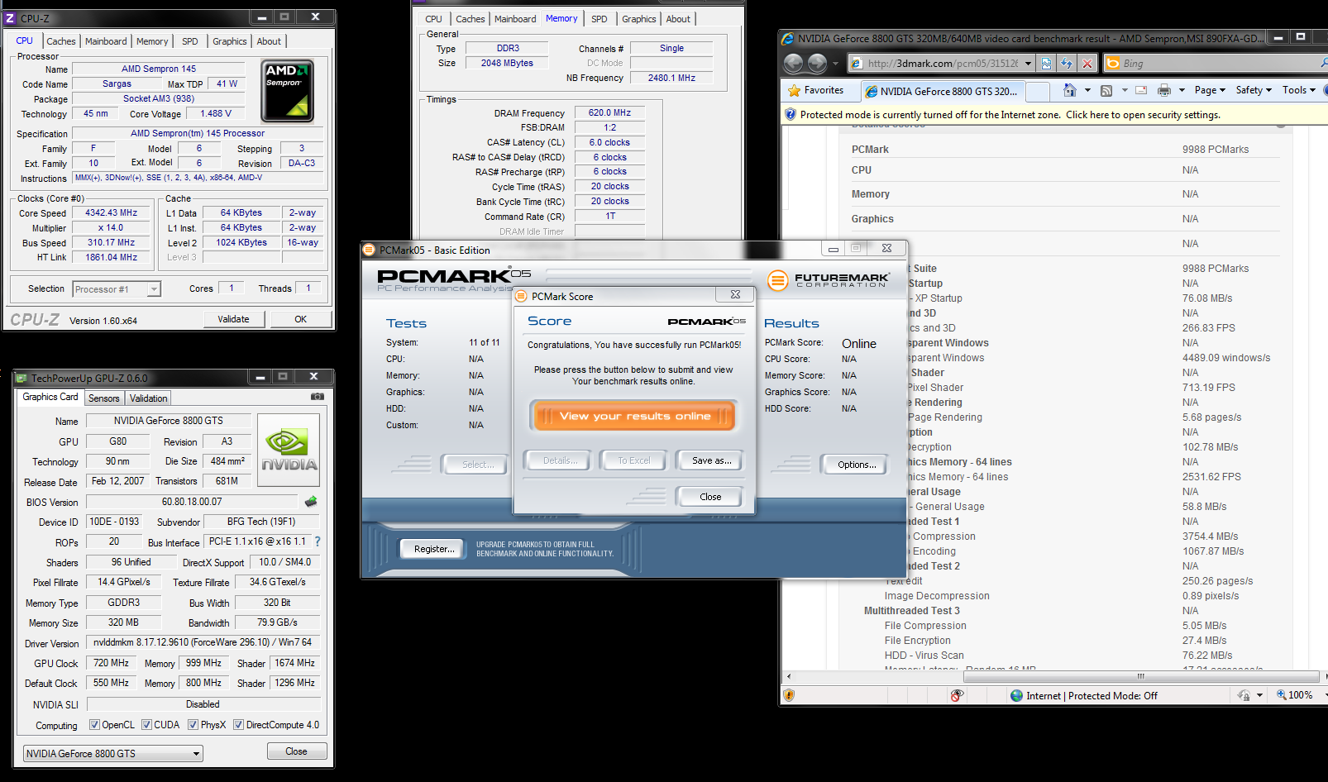The height and width of the screenshot is (782, 1328).
Task: Click the Options... button in PCMark05
Action: coord(857,465)
